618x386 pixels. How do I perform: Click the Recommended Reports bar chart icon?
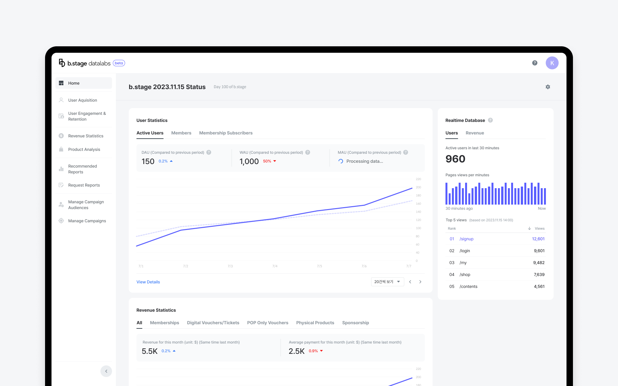(x=61, y=169)
